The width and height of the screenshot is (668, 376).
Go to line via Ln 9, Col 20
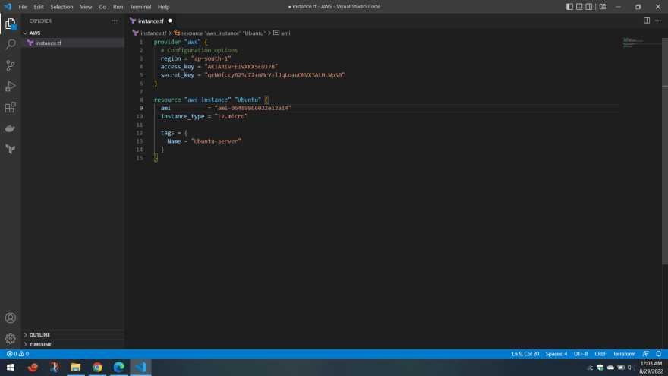pos(525,354)
